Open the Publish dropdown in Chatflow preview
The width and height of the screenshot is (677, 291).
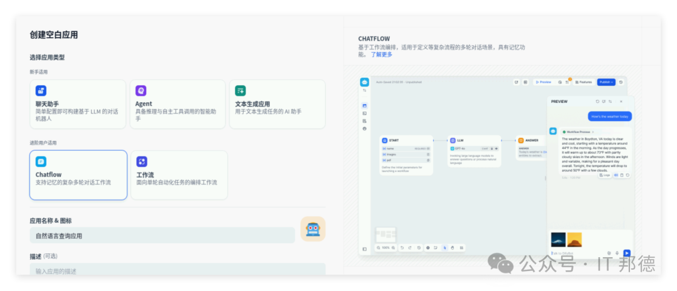pyautogui.click(x=606, y=82)
